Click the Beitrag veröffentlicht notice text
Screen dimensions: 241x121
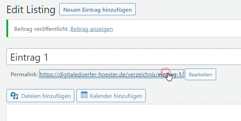(42, 29)
